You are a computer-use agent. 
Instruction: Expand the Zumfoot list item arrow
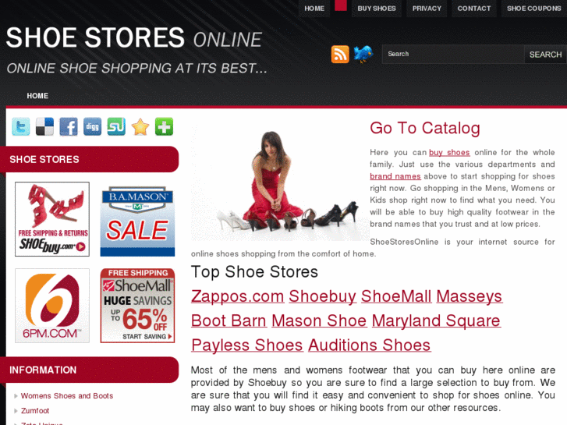(16, 411)
